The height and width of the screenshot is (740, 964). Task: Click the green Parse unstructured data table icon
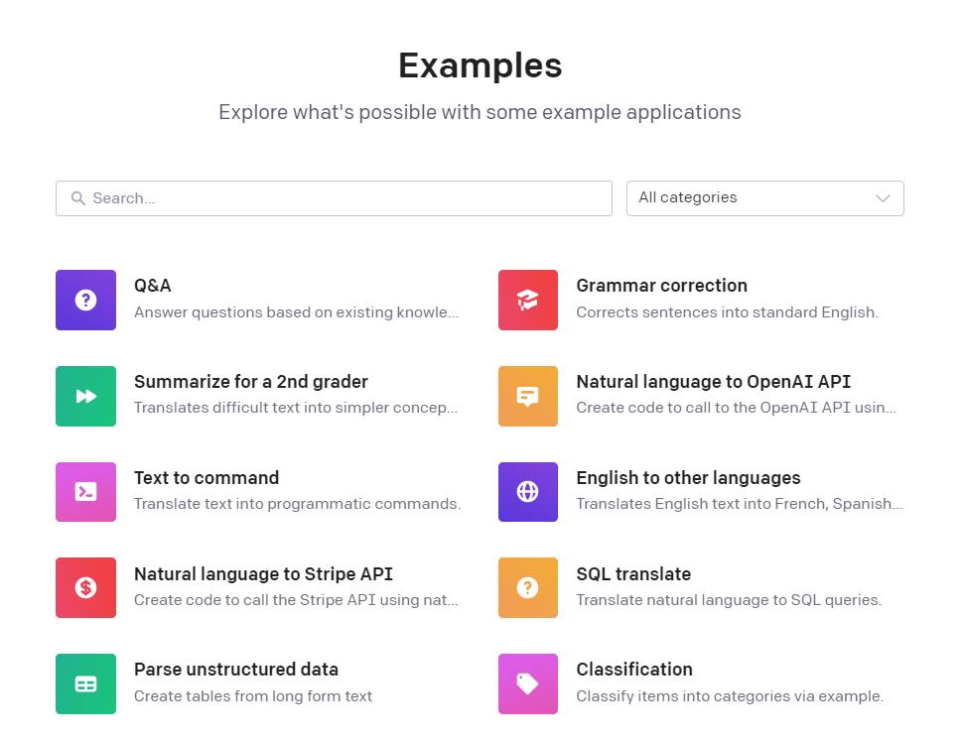pos(85,683)
